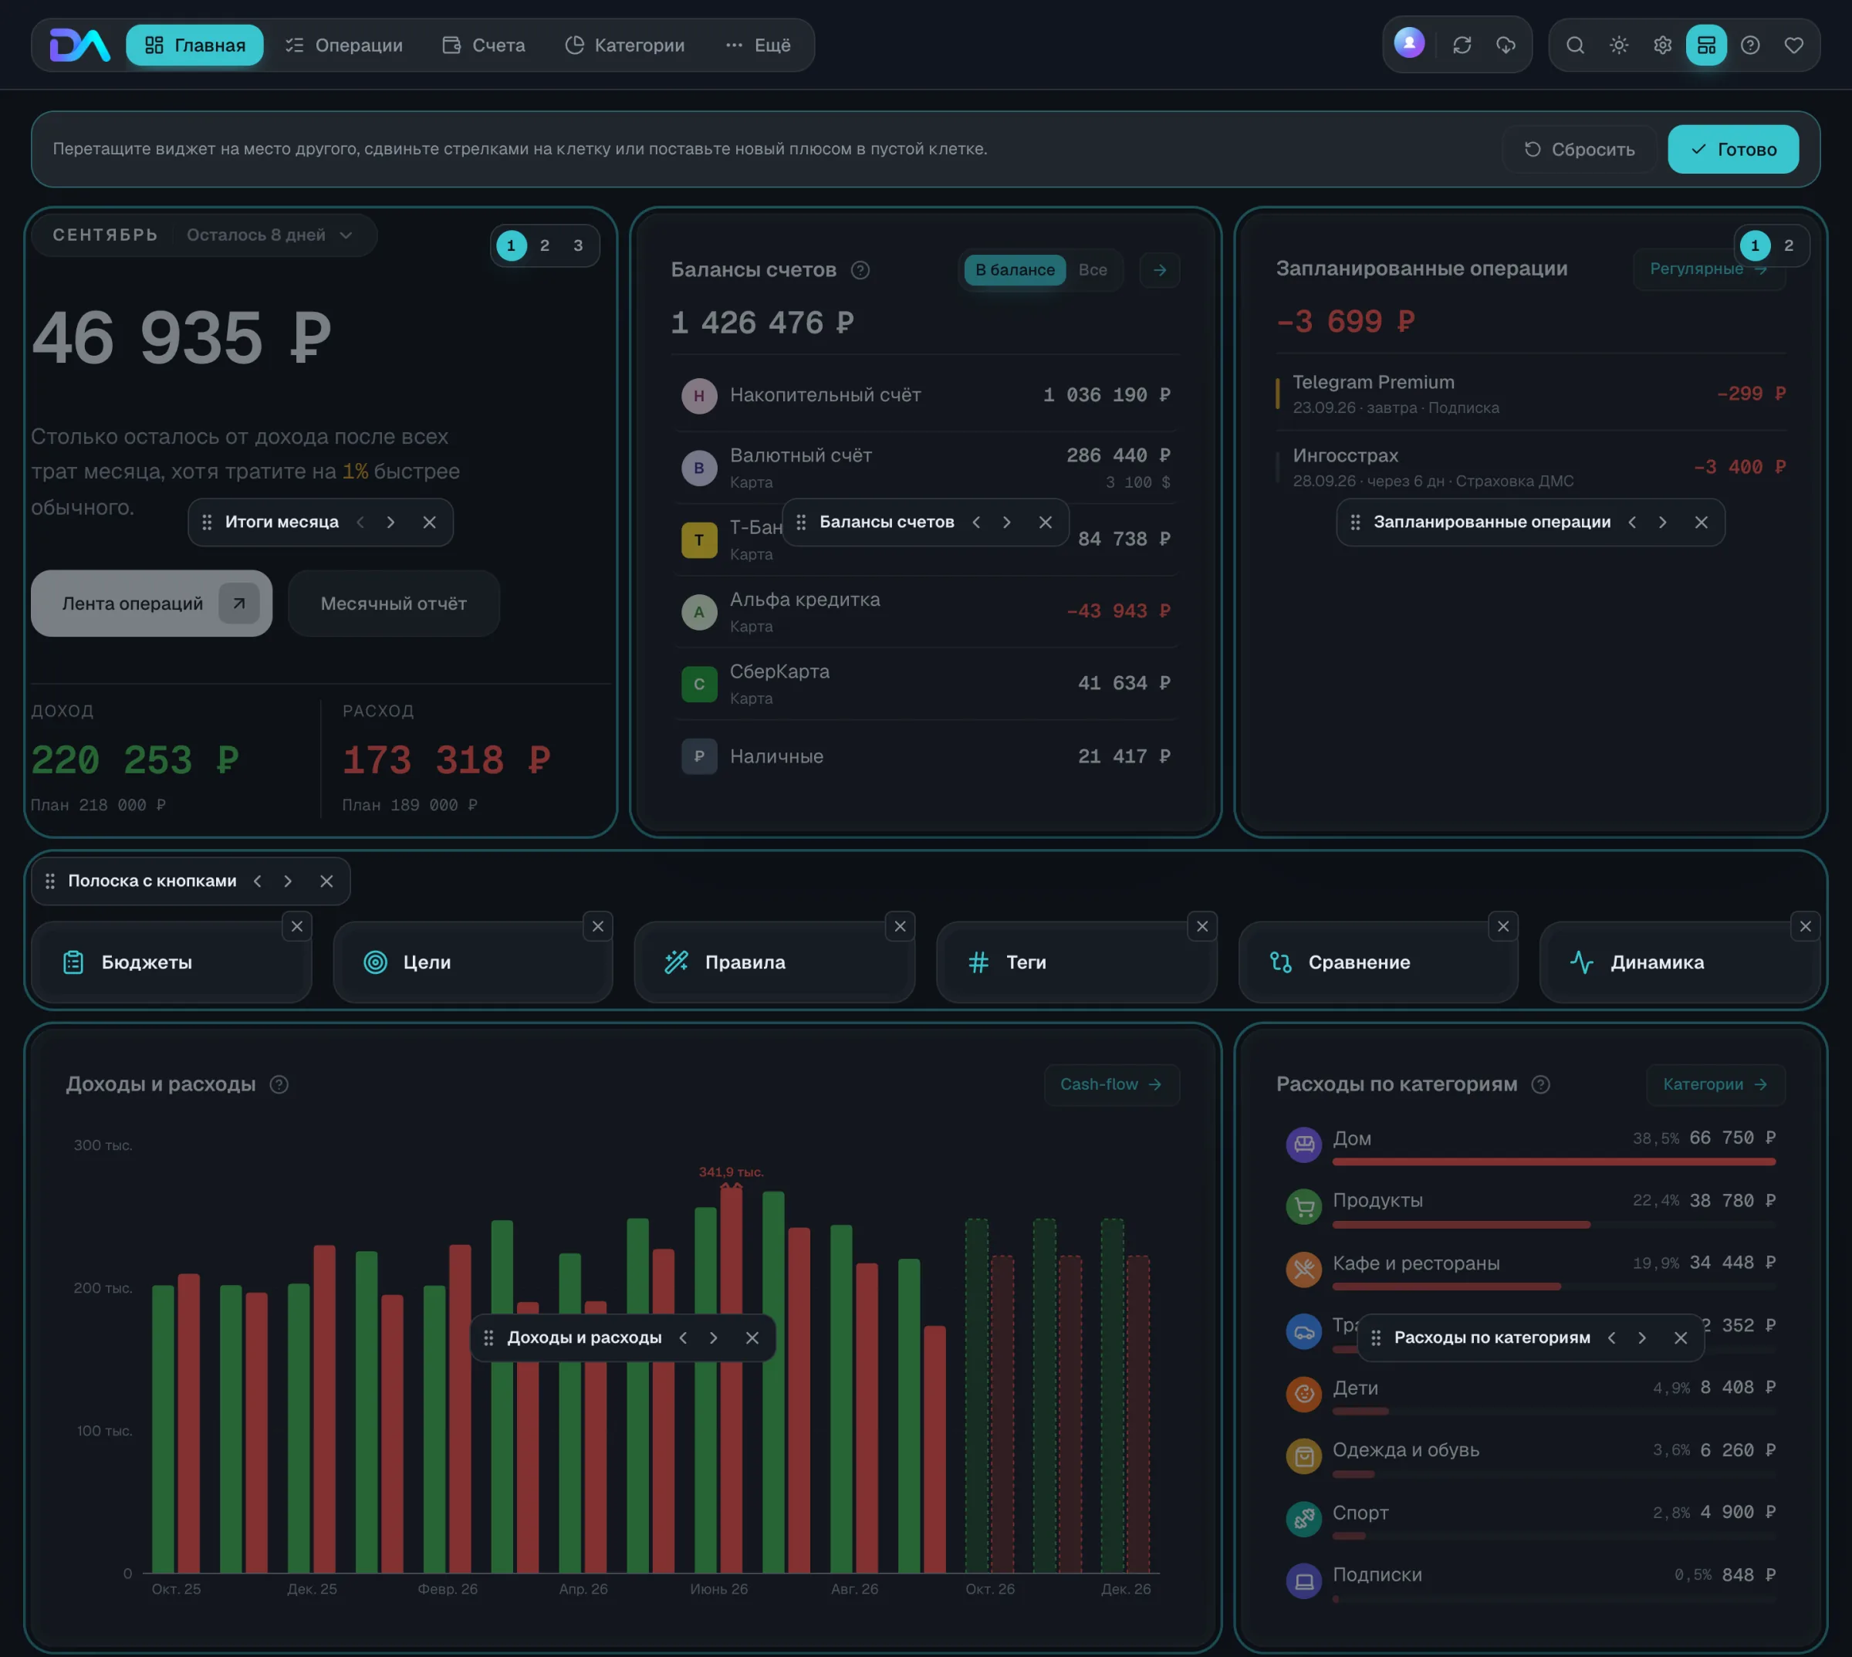Move Расходы по категориям widget left
This screenshot has width=1852, height=1657.
pyautogui.click(x=1612, y=1337)
